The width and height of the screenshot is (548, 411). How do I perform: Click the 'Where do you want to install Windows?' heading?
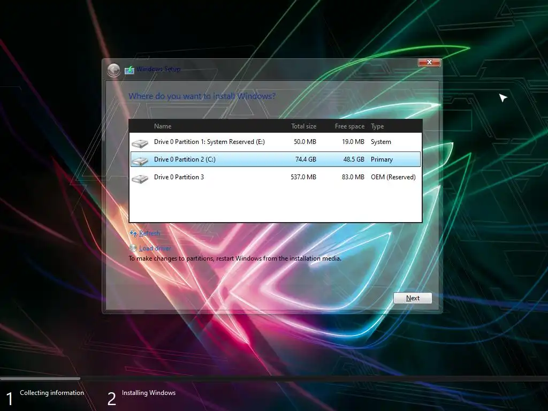tap(202, 96)
